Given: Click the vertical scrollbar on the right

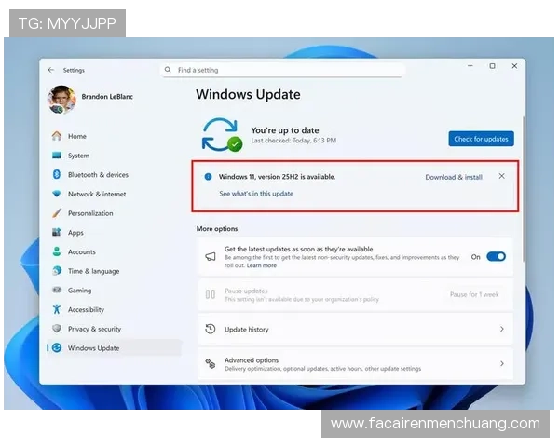Looking at the screenshot, I should 524,189.
